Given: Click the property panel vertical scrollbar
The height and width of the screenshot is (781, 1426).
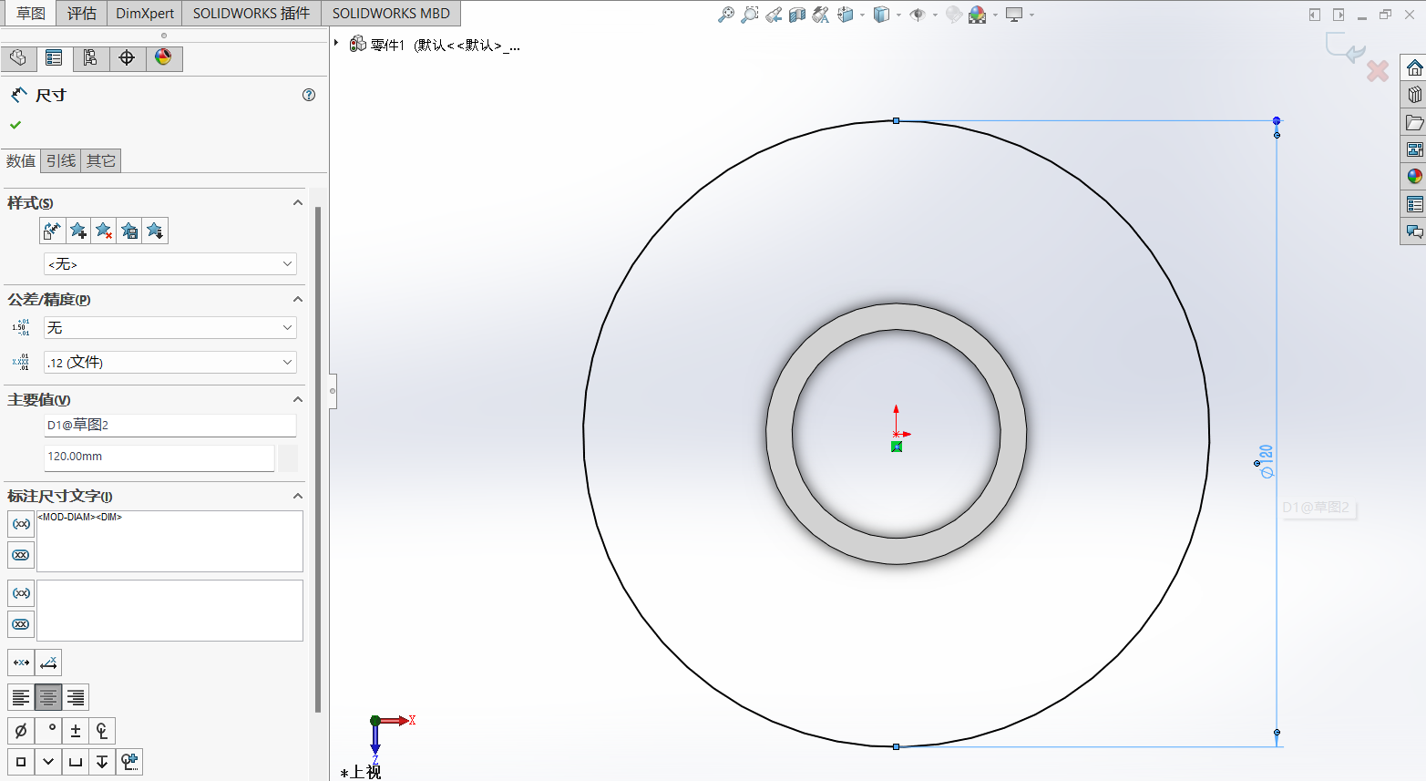Looking at the screenshot, I should 318,456.
